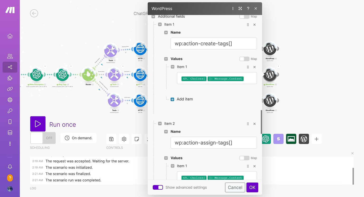The image size is (364, 197).
Task: Select the Blog Tags ChatGPT module
Action: tap(62, 75)
